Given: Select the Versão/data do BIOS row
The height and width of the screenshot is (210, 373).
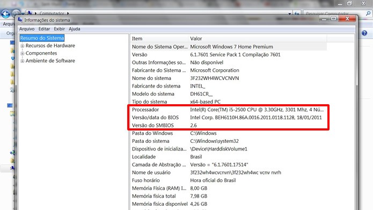Looking at the screenshot, I should pyautogui.click(x=229, y=118).
